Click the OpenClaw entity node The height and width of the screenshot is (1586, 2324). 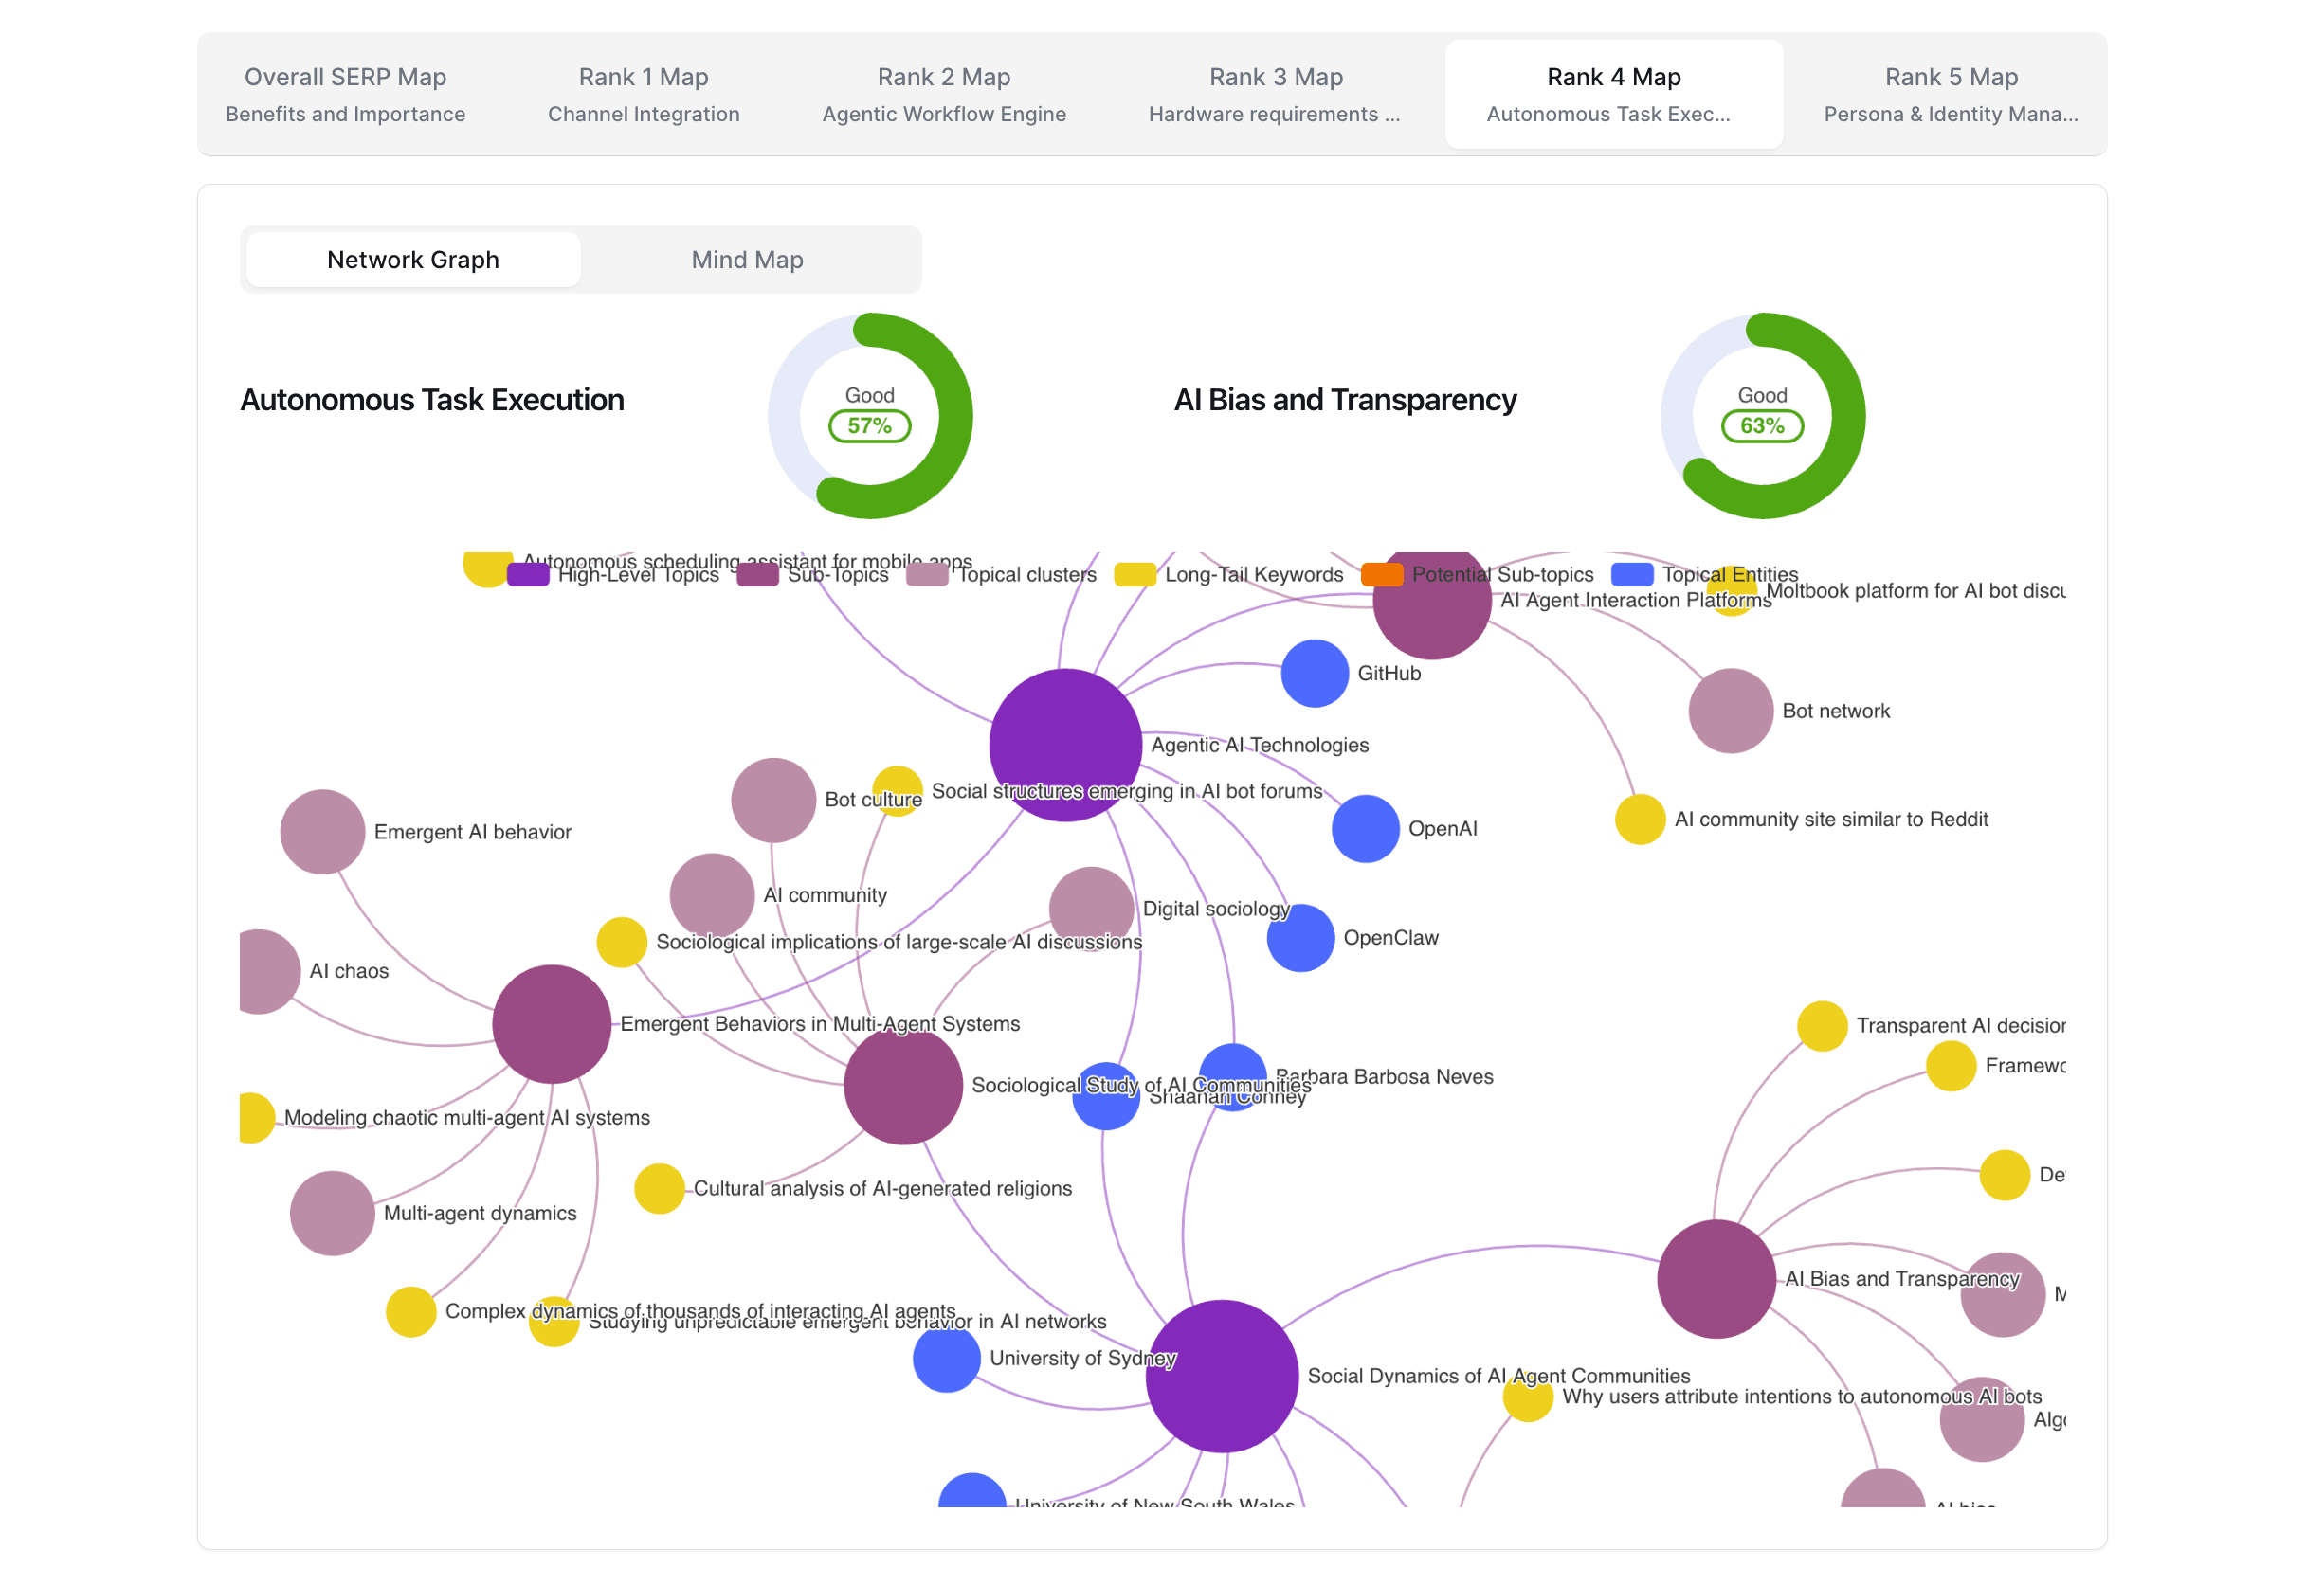pyautogui.click(x=1300, y=937)
